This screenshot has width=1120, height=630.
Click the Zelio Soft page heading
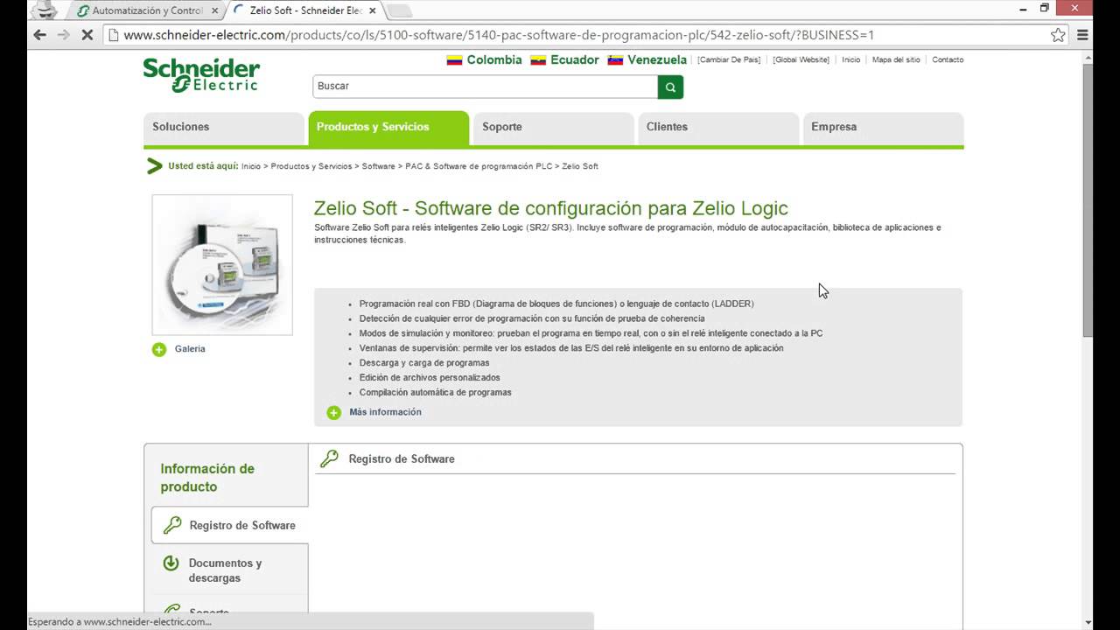551,208
